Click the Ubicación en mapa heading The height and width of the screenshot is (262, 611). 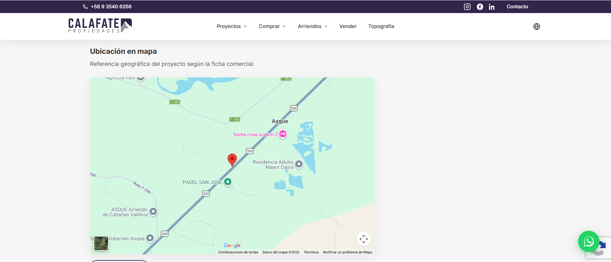(x=123, y=51)
